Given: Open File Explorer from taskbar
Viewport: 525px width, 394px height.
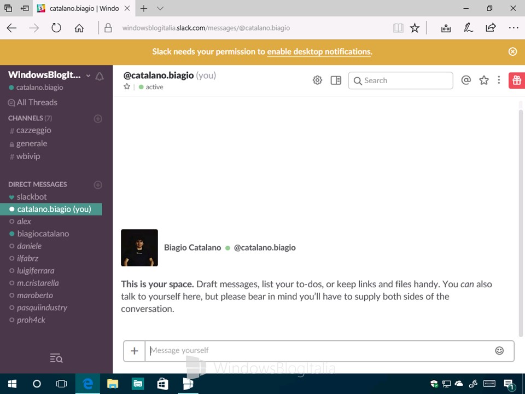Looking at the screenshot, I should point(113,384).
